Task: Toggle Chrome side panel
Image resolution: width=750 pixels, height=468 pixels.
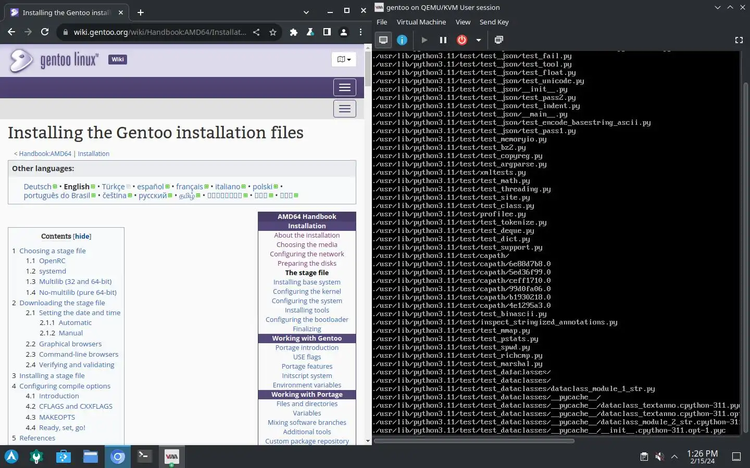Action: (x=327, y=32)
